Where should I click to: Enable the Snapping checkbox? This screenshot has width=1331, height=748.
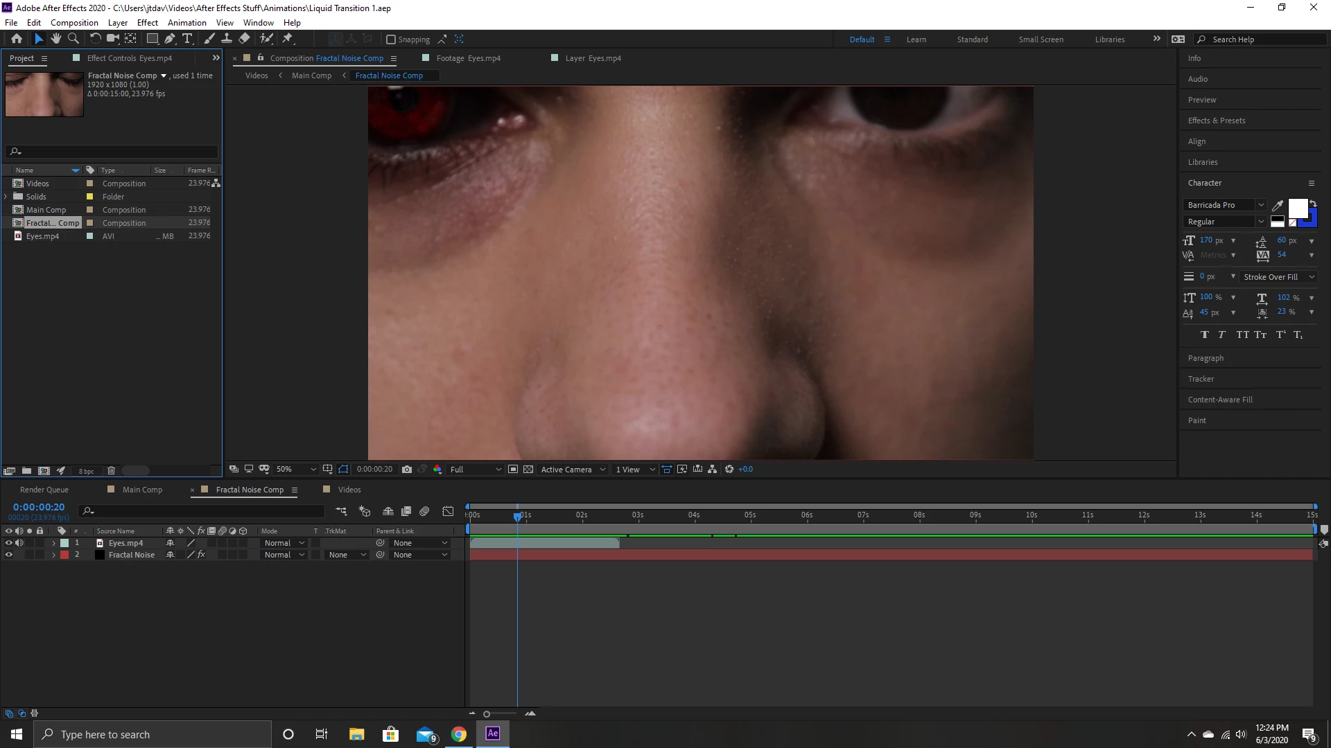(x=391, y=39)
